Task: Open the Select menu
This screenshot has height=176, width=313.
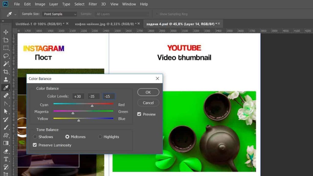Action: coord(79,4)
